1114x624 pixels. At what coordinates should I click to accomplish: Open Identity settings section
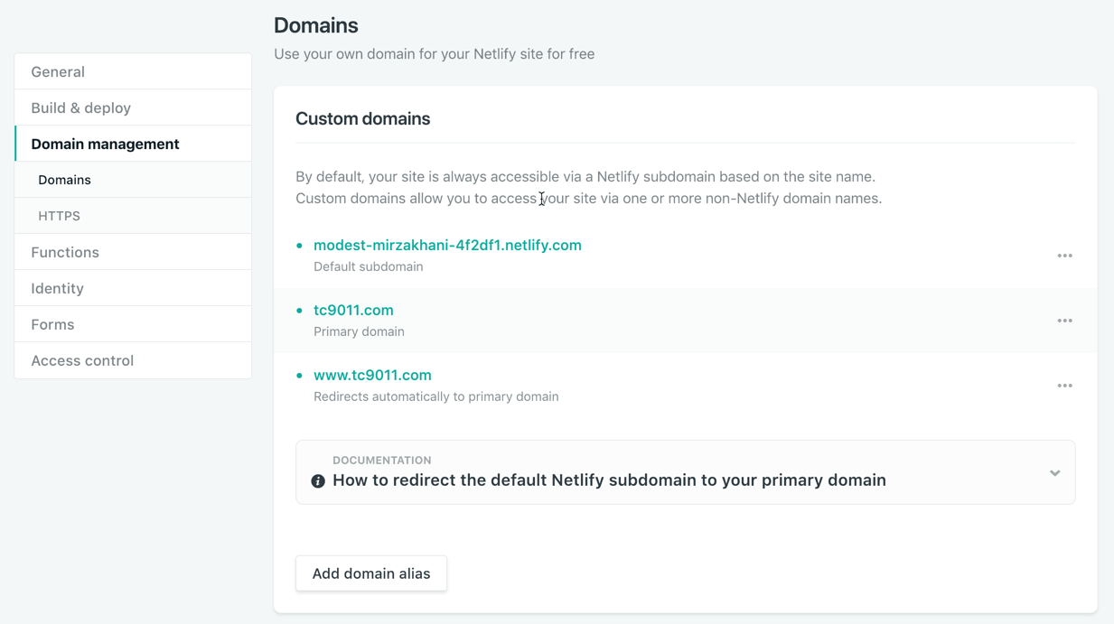point(57,288)
